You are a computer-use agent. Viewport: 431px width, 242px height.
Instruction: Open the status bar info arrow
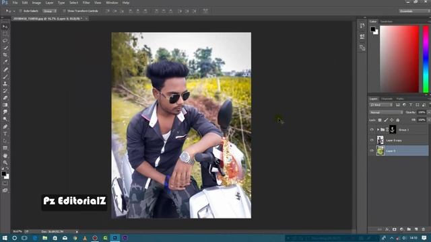coord(77,232)
